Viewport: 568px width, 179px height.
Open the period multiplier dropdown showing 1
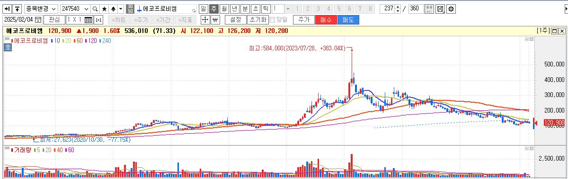click(288, 9)
